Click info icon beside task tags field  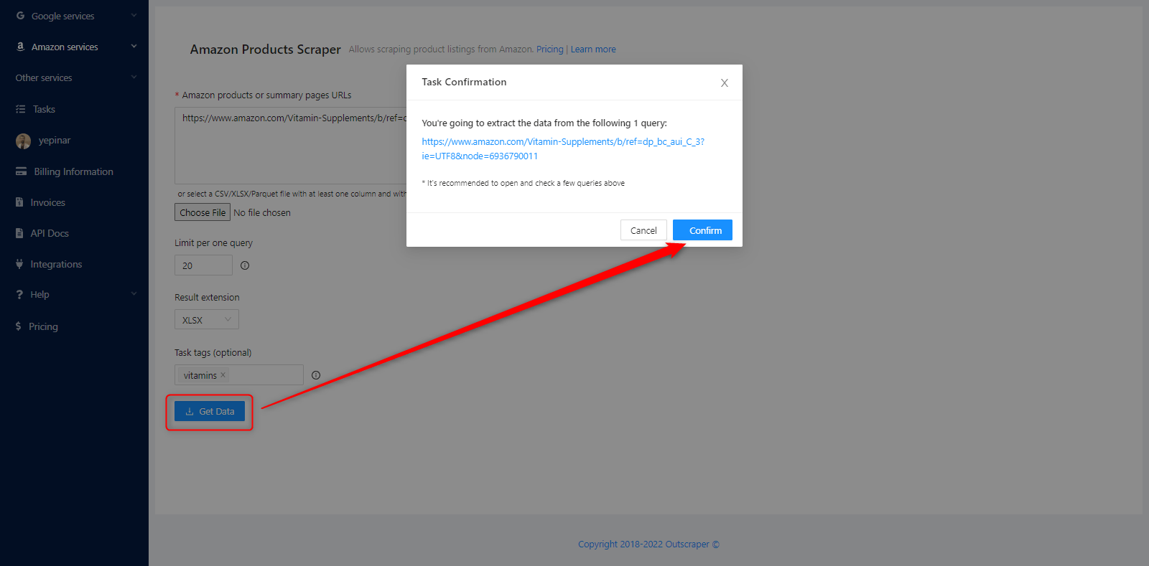point(316,375)
